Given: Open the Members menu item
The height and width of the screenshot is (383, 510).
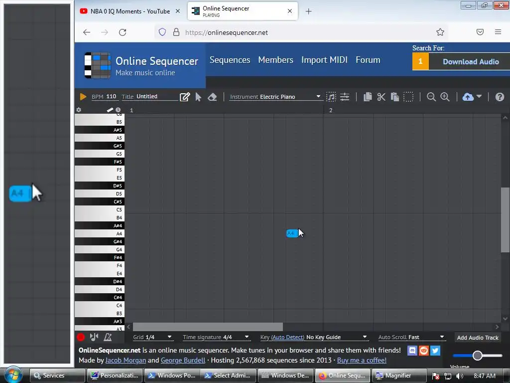Looking at the screenshot, I should click(x=275, y=60).
